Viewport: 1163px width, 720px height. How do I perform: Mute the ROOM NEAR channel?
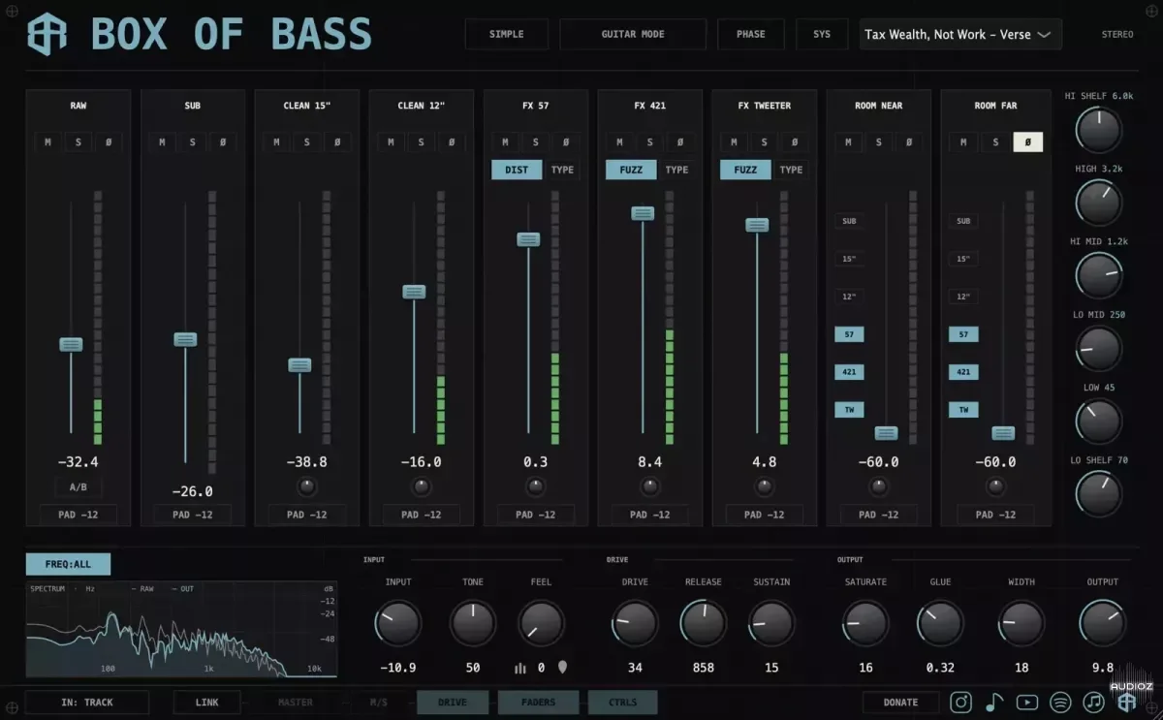849,142
